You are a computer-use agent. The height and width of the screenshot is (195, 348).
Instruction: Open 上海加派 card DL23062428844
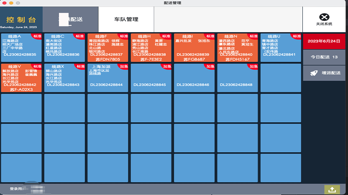coord(107,78)
